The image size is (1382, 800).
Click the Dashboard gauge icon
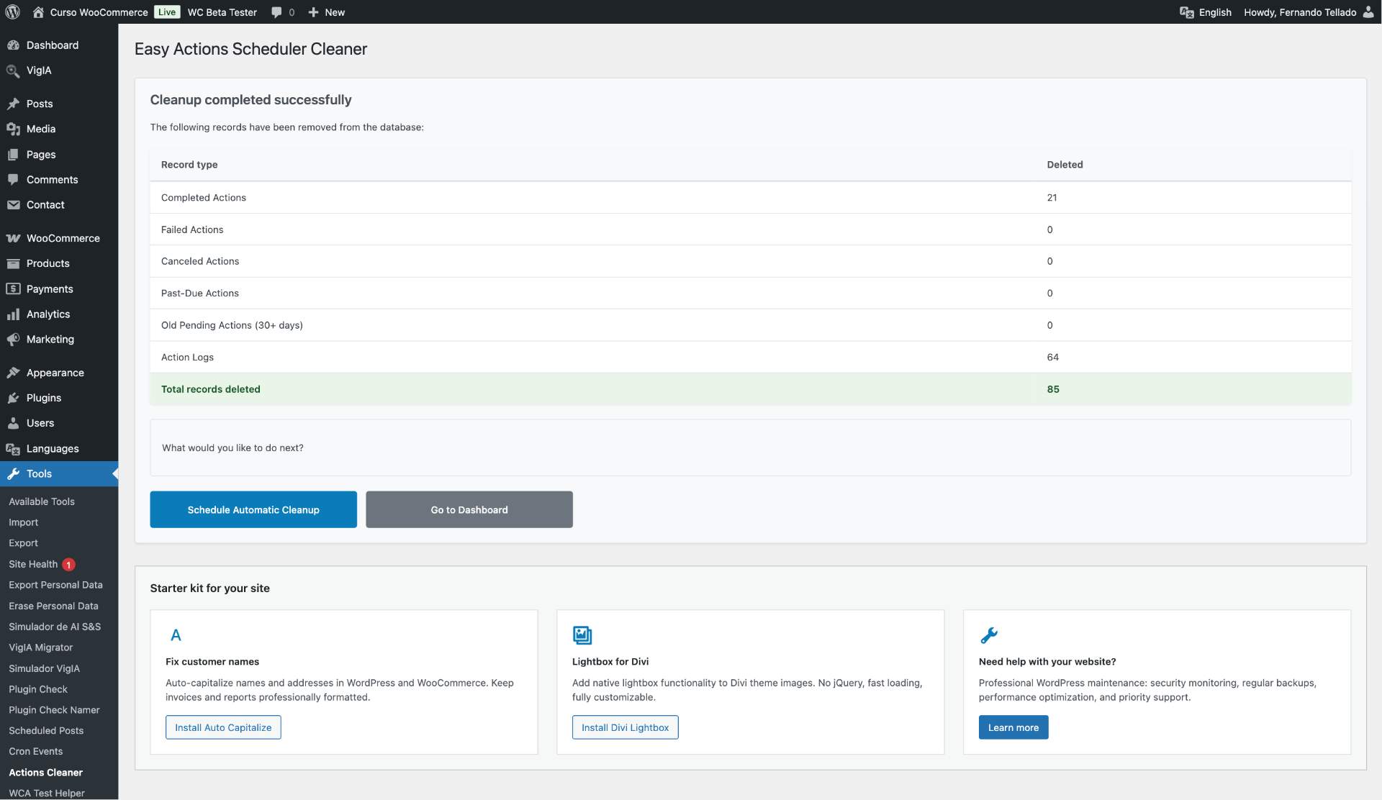click(x=13, y=45)
